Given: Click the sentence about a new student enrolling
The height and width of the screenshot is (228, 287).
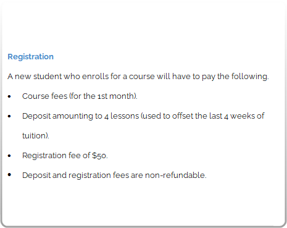Looking at the screenshot, I should pyautogui.click(x=138, y=77).
